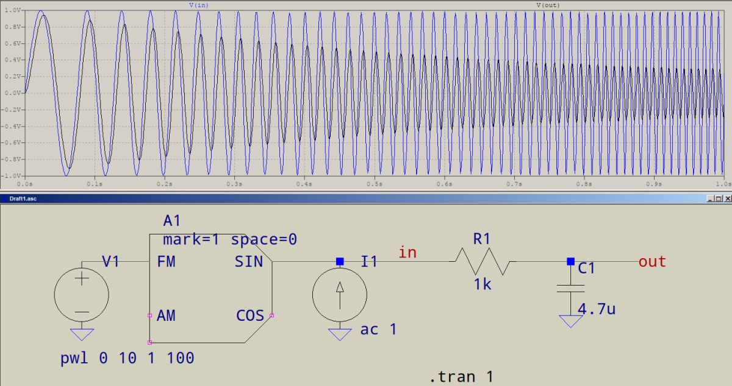This screenshot has width=732, height=386.
Task: Click the 0.0V voltage axis label
Action: 13,93
